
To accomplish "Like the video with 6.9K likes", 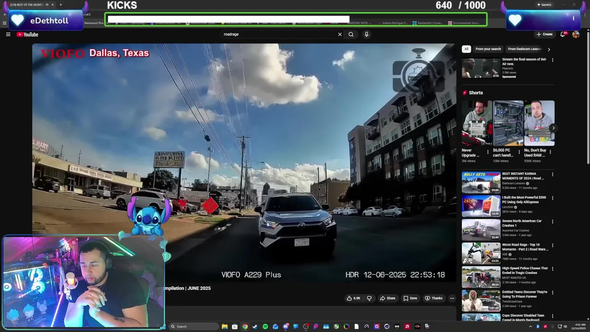I will tap(354, 298).
